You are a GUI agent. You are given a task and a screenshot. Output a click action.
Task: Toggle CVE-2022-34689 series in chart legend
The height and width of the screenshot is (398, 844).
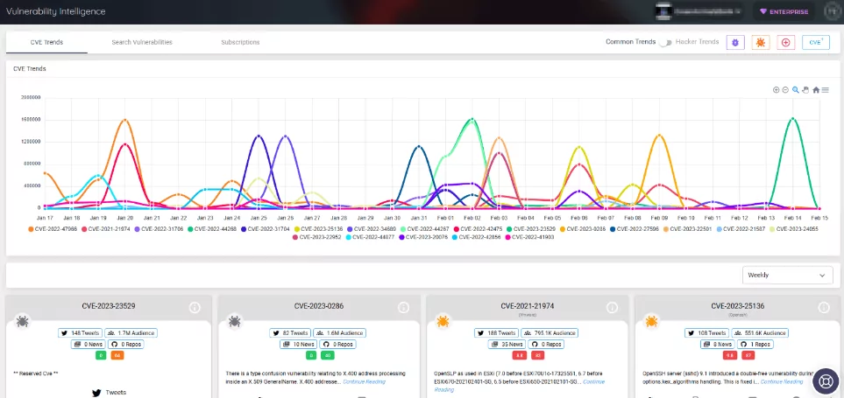click(x=372, y=228)
